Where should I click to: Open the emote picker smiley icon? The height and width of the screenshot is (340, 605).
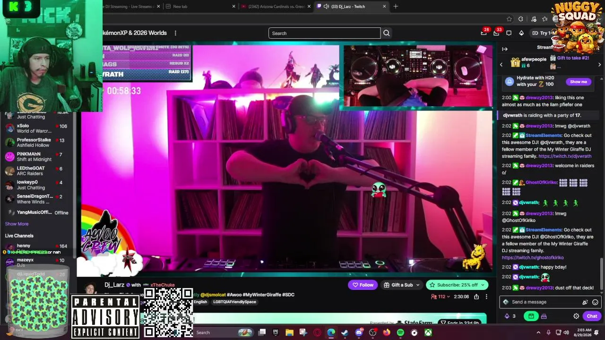[596, 302]
